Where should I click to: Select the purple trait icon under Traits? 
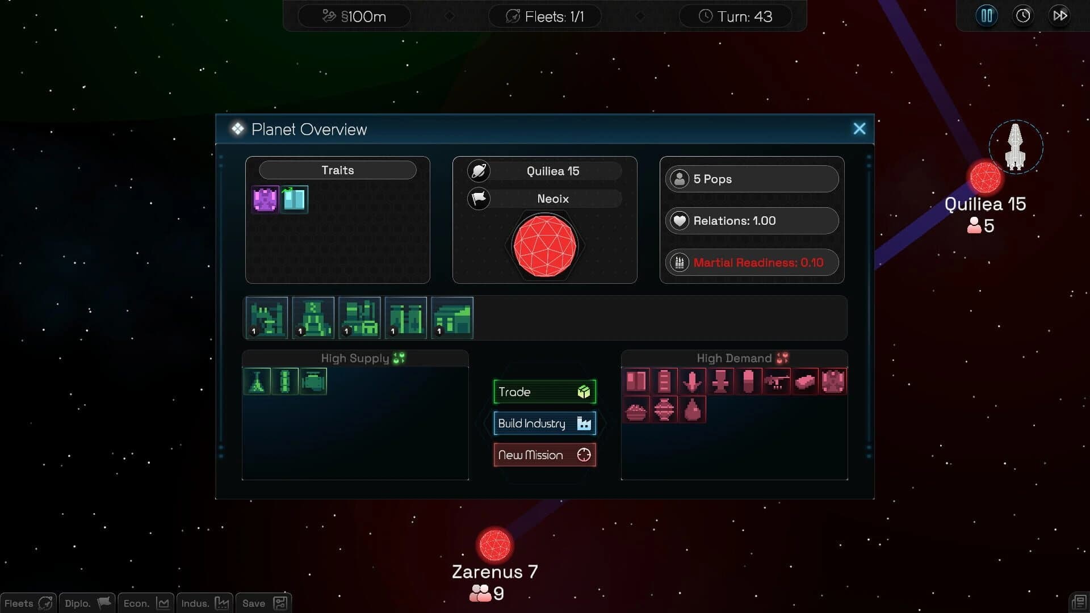coord(265,199)
